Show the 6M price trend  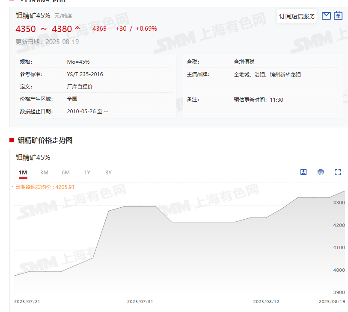65,173
